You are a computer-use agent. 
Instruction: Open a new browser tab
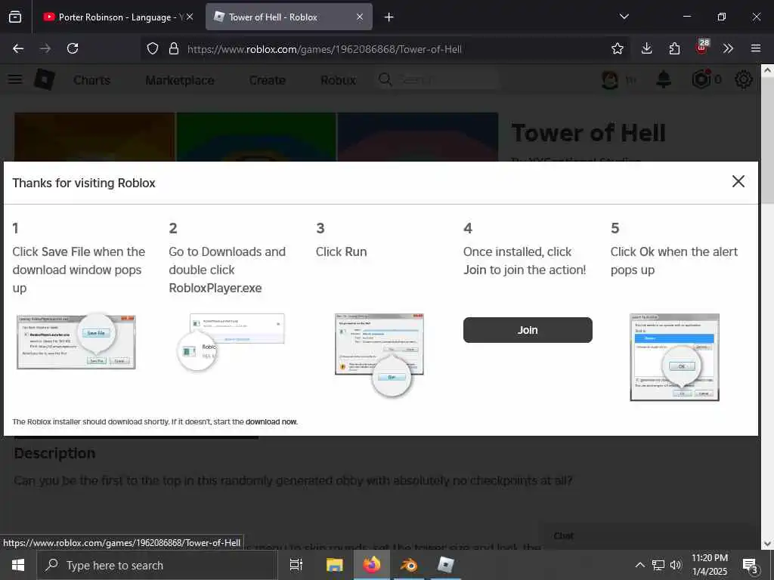click(389, 17)
